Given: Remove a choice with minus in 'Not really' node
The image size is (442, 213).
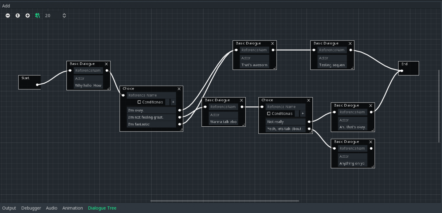Looking at the screenshot, I should (297, 113).
